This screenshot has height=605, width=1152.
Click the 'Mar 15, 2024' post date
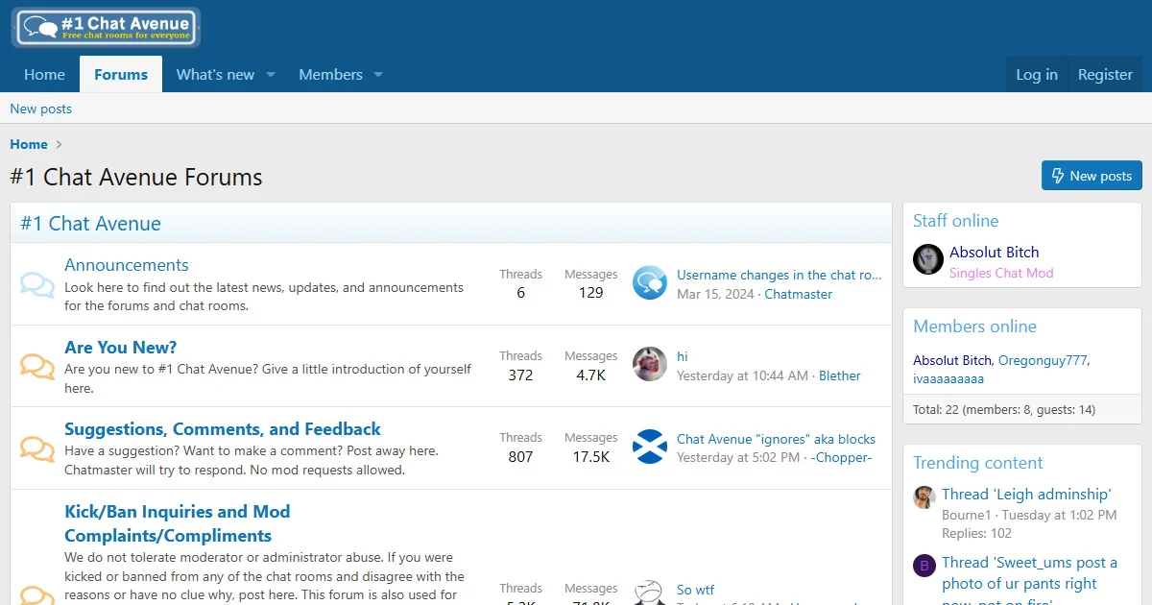click(x=715, y=294)
